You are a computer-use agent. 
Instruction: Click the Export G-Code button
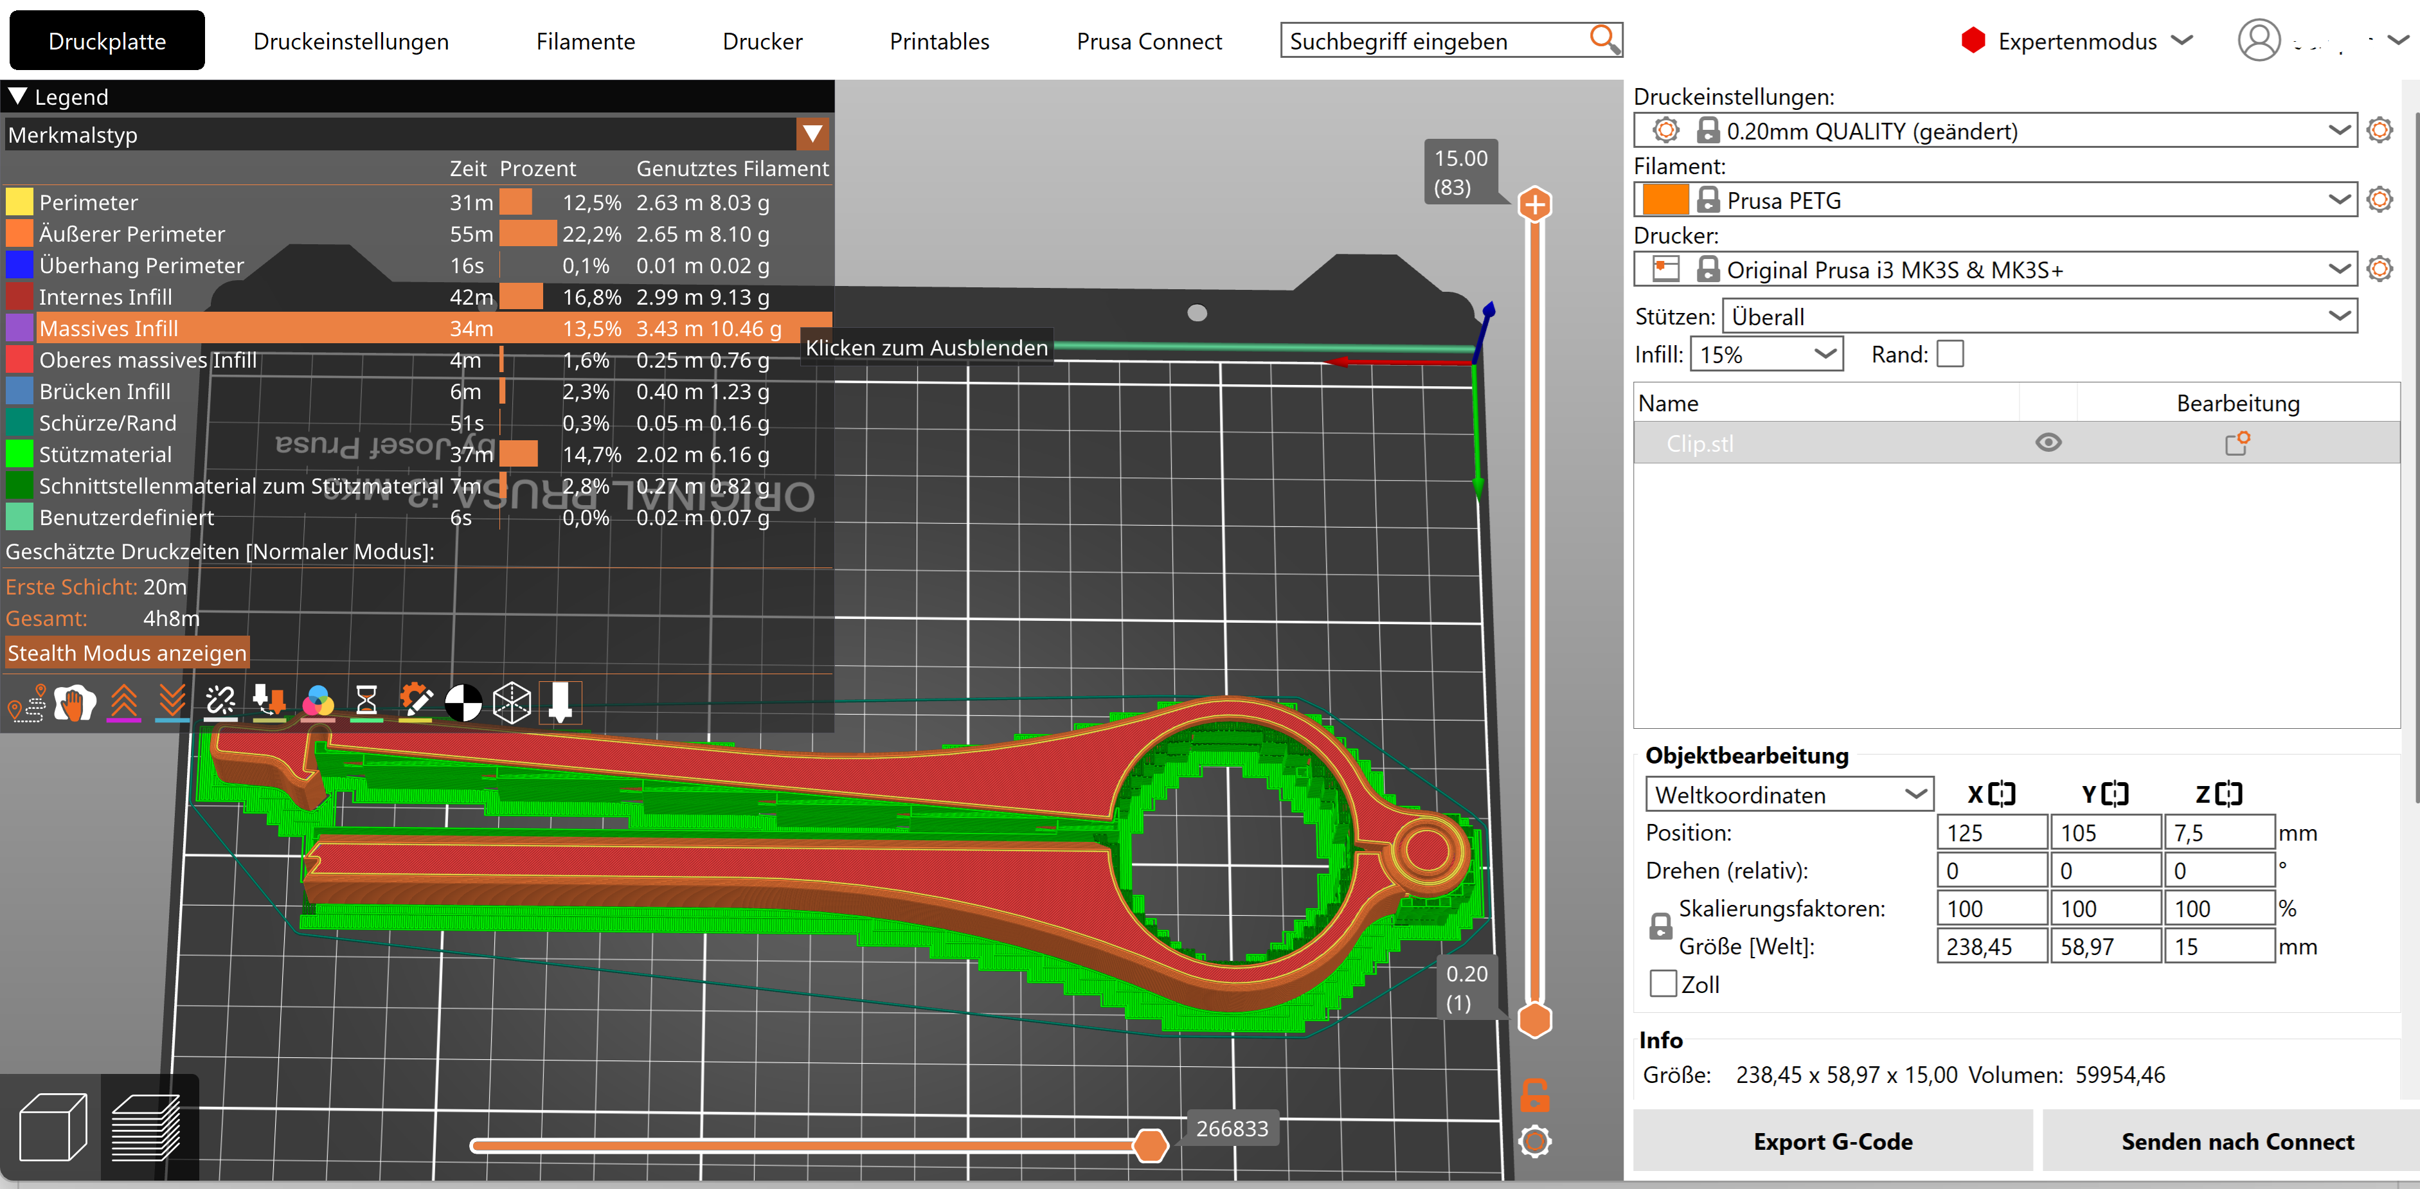pos(1832,1141)
